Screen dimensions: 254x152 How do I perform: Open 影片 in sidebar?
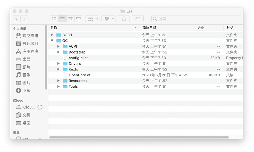tap(23, 67)
